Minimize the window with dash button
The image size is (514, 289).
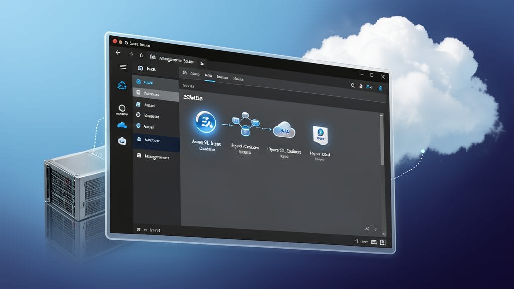(x=362, y=74)
